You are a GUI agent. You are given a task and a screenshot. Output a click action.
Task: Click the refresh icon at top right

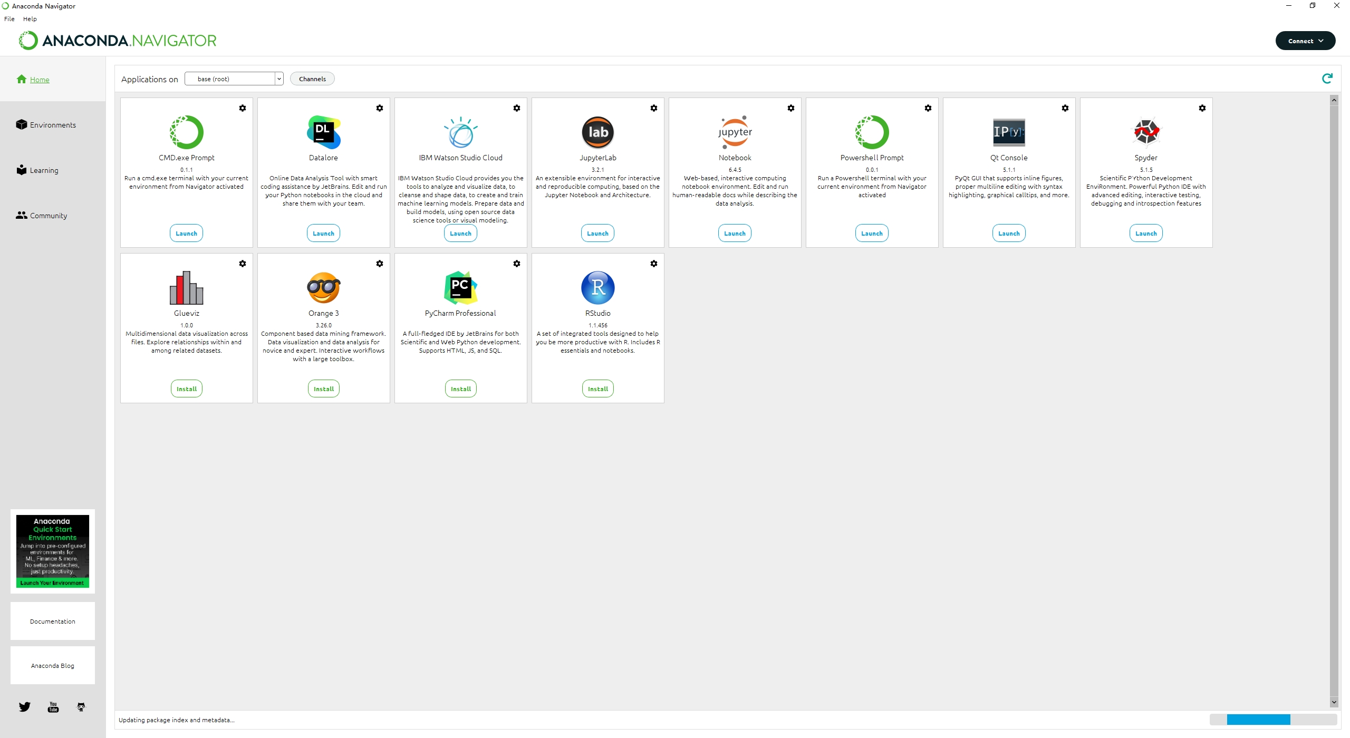click(1327, 79)
